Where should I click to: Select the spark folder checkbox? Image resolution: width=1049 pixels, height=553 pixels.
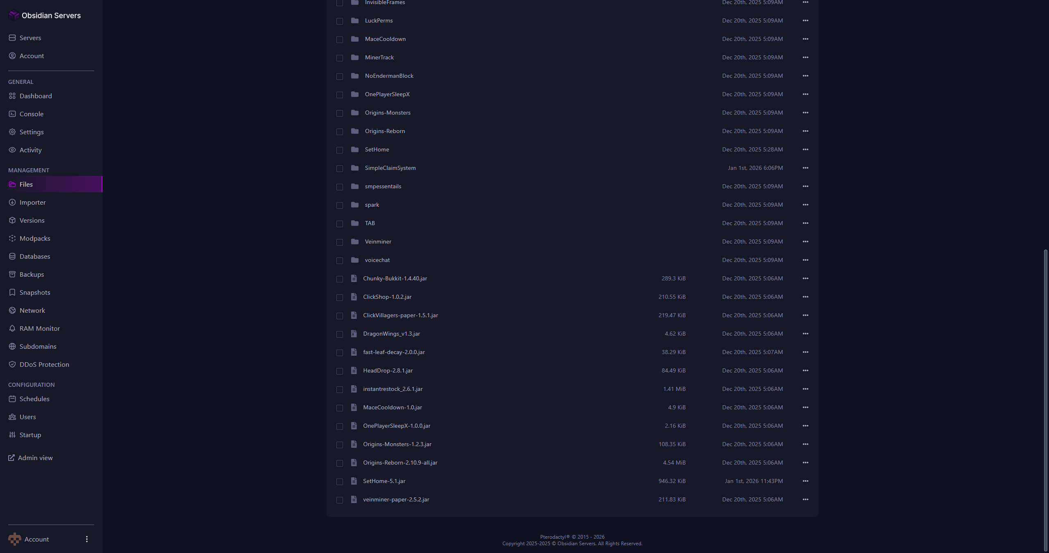pyautogui.click(x=340, y=205)
